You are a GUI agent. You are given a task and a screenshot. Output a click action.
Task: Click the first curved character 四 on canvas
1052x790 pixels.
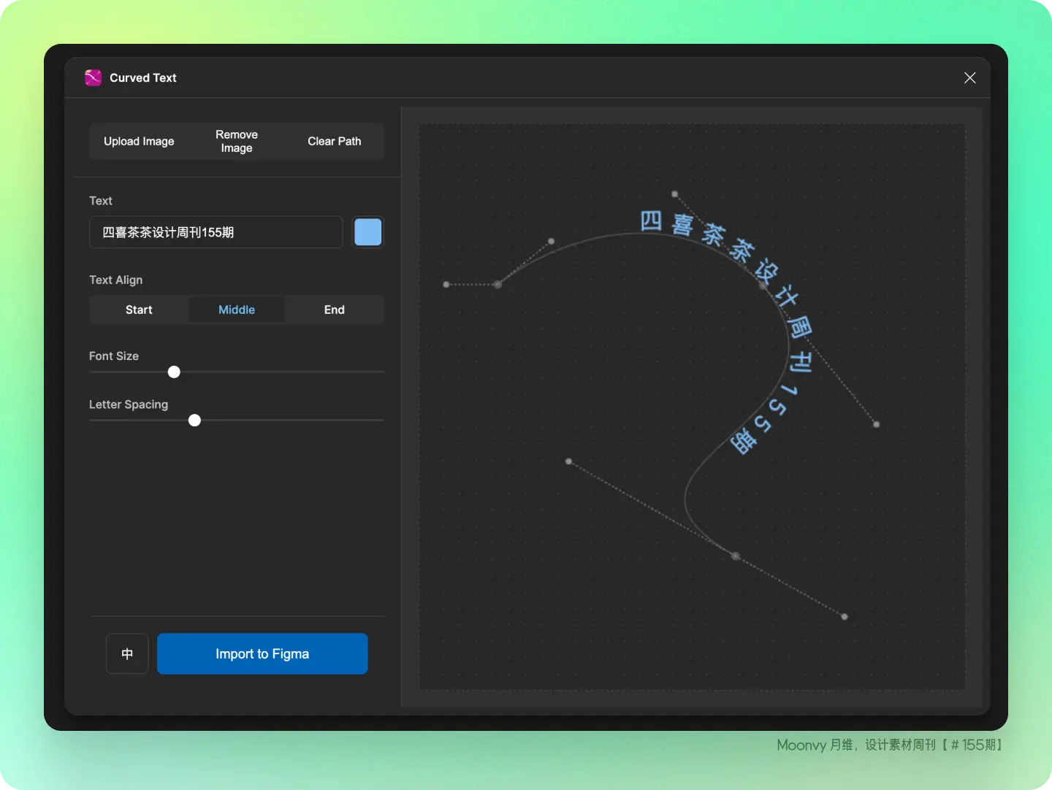click(x=651, y=220)
